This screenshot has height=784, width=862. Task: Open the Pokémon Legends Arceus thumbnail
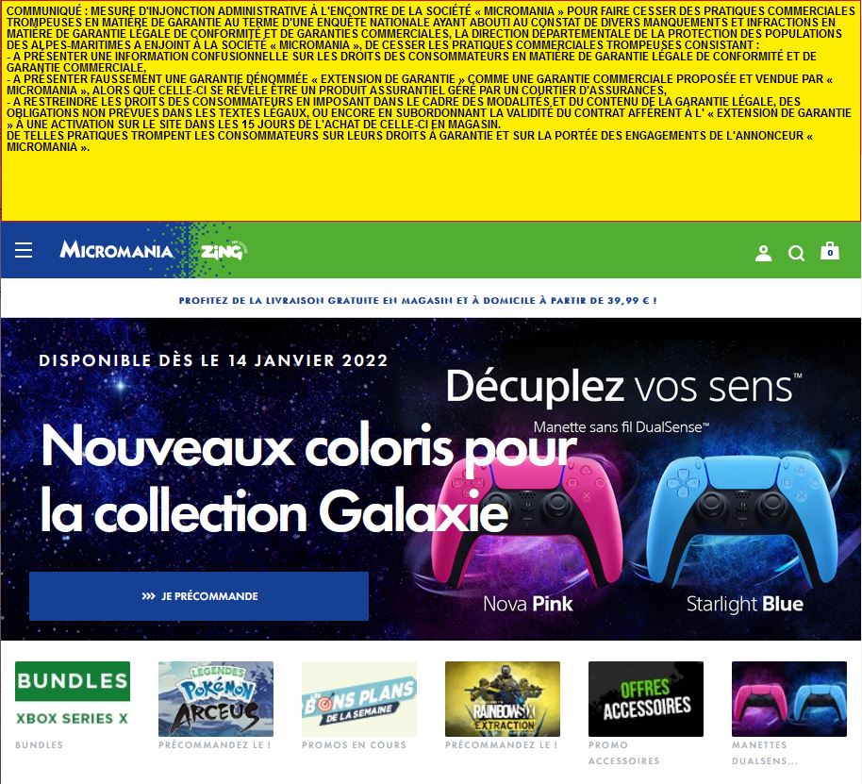pos(216,699)
